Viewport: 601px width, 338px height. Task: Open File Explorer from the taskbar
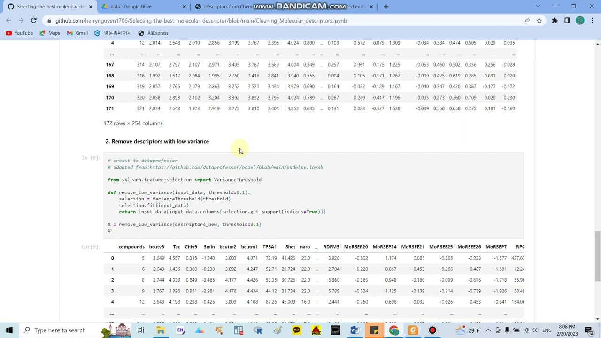pos(161,330)
